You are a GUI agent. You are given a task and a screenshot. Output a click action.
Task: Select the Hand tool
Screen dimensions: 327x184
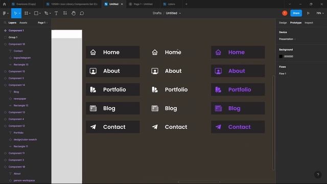pos(74,13)
